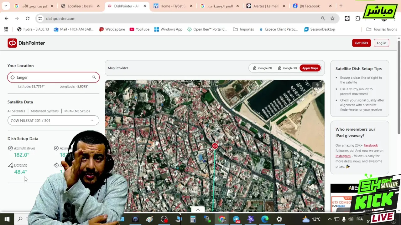Open the WebCapture bookmark
The width and height of the screenshot is (401, 225).
[x=112, y=29]
